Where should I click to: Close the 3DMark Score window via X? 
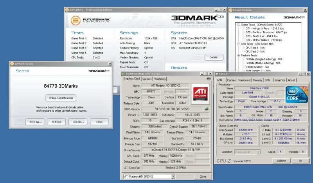(x=110, y=63)
